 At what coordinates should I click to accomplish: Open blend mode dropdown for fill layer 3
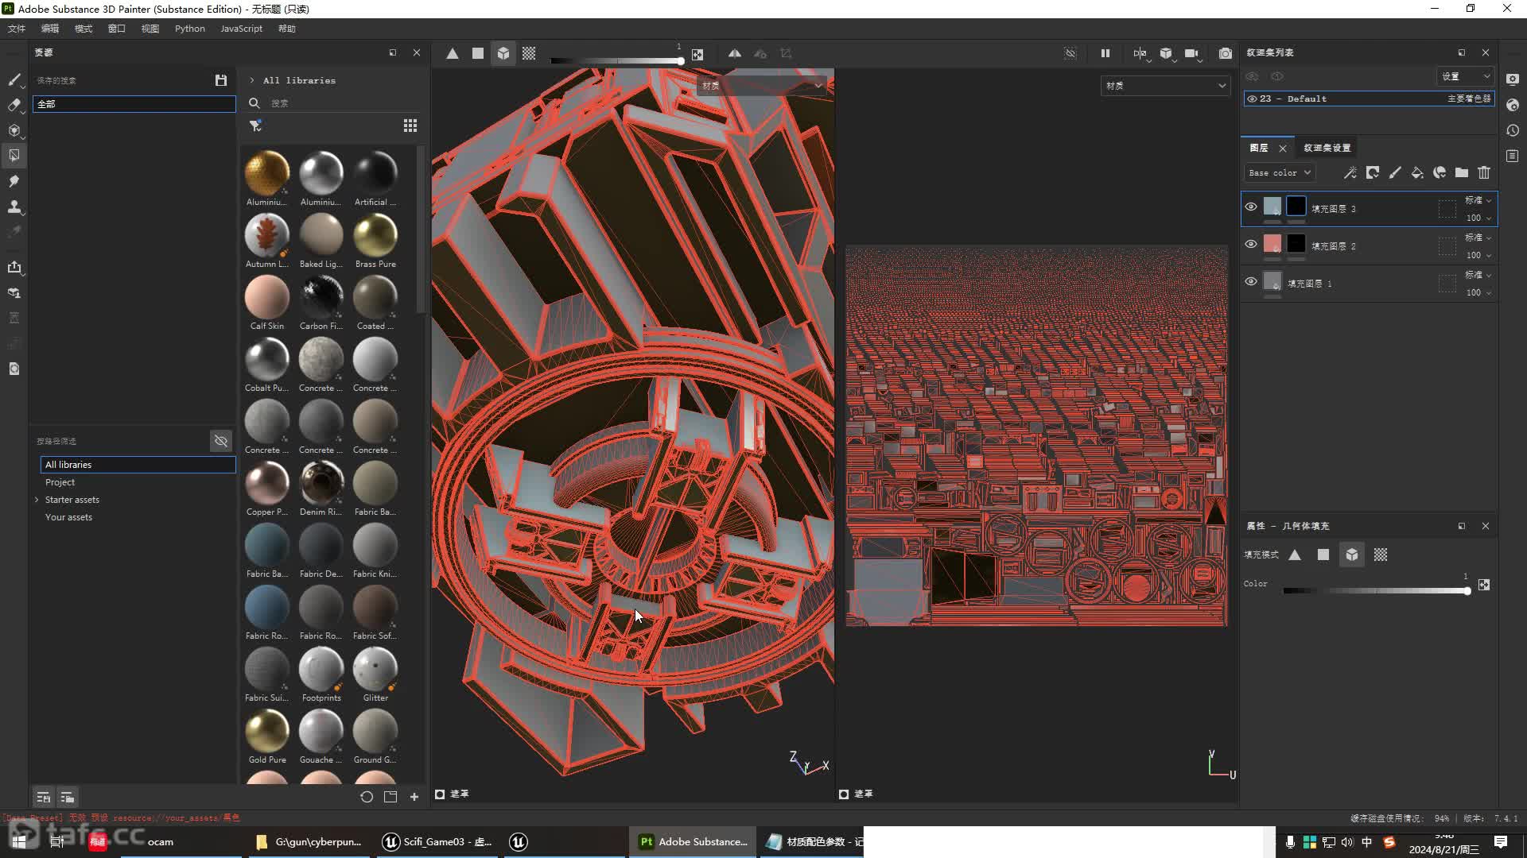click(1478, 200)
